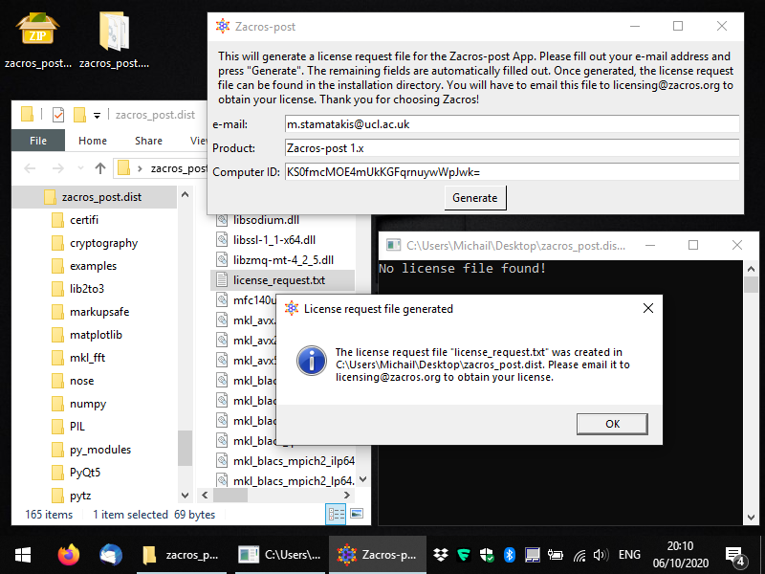Open the zacros_post ZIP archive on desktop
This screenshot has height=574, width=765.
point(37,38)
